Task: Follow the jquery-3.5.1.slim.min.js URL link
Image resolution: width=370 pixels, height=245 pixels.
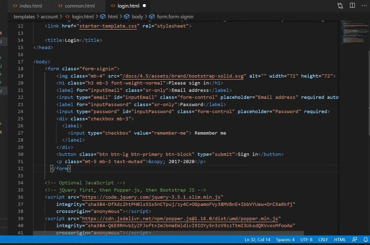Action: coord(151,197)
